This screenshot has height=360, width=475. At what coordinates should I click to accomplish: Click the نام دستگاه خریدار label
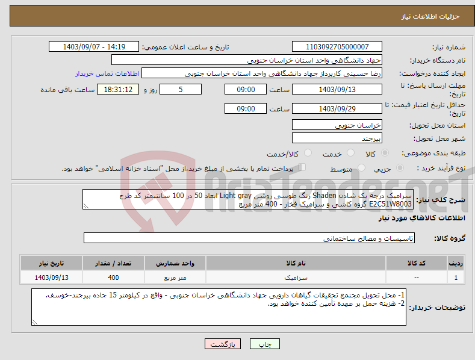click(438, 60)
